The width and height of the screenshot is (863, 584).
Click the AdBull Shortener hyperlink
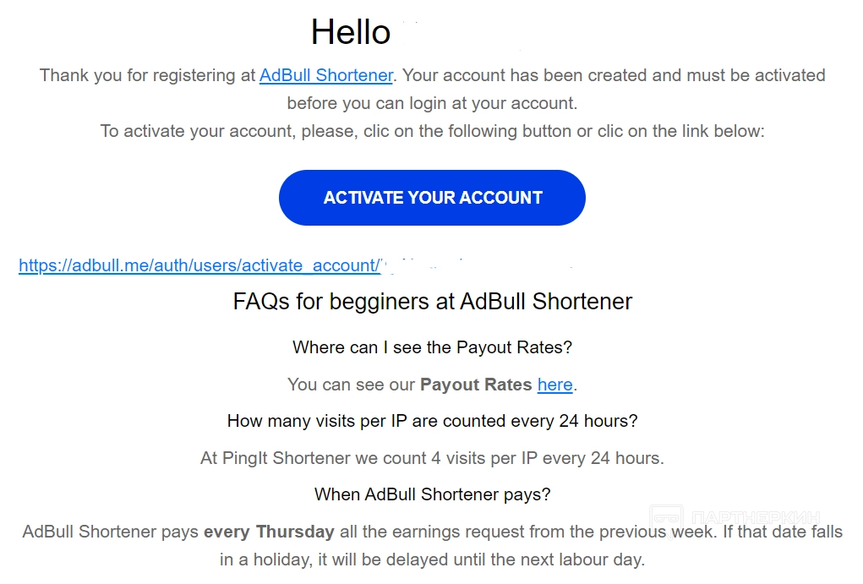coord(325,75)
